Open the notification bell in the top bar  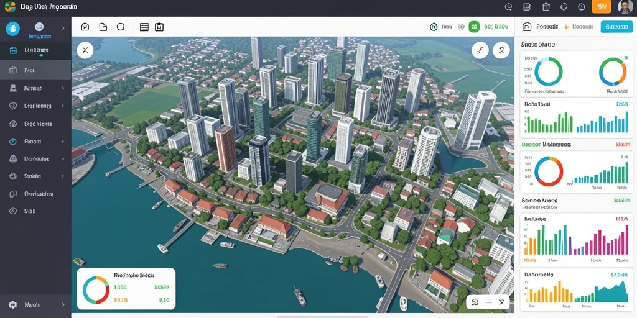[x=564, y=6]
